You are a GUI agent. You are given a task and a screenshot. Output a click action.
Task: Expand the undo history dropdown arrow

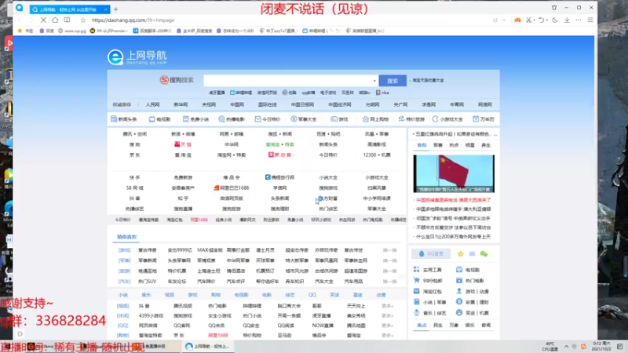(546, 20)
